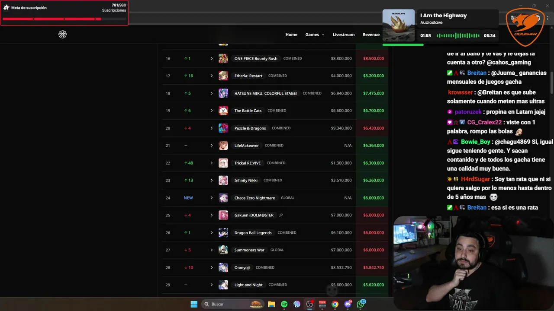Click the chat panel scrollbar
The image size is (554, 311).
click(552, 82)
